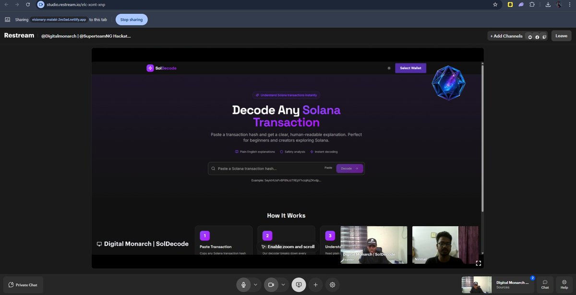Screen dimensions: 576x295
Task: Click the example transaction hash text
Action: [x=286, y=181]
